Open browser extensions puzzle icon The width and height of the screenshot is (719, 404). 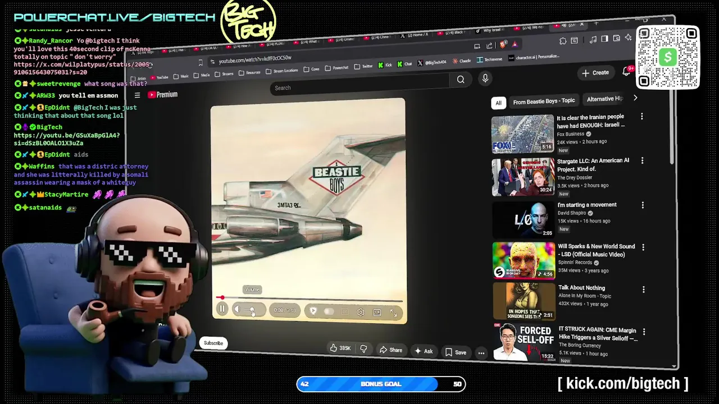click(x=563, y=41)
